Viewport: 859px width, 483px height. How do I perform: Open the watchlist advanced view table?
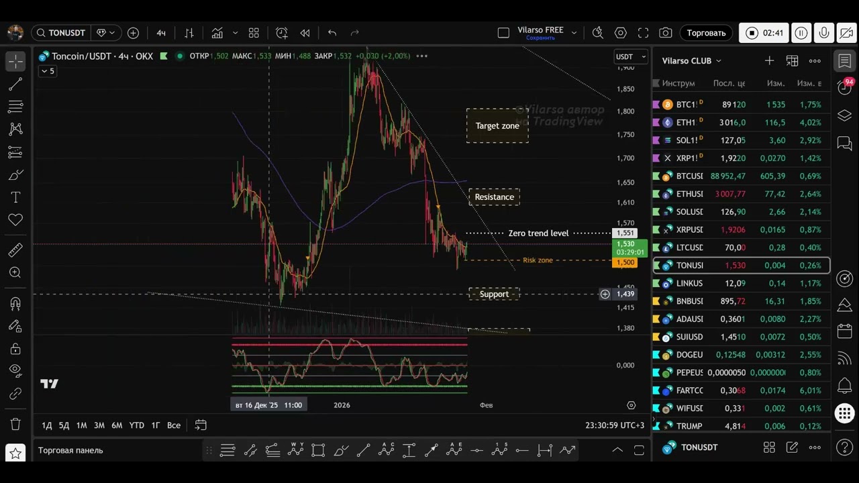click(792, 60)
